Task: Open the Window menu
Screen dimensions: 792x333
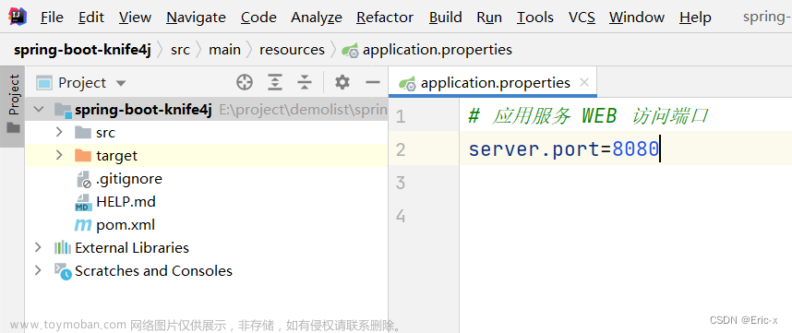Action: 636,18
